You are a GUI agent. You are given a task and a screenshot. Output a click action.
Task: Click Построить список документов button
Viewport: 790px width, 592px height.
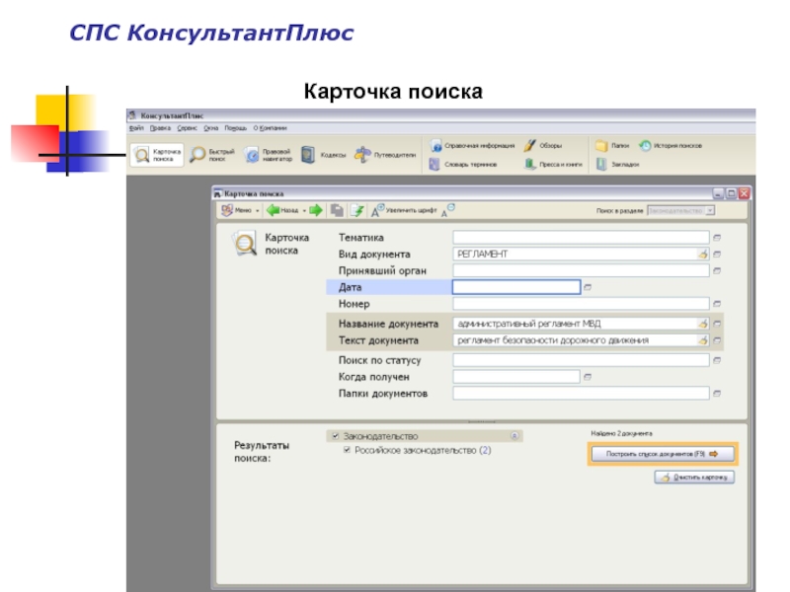(662, 454)
